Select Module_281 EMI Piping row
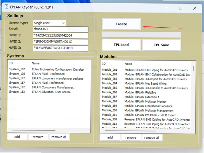This screenshot has width=204, height=153. tap(146, 70)
